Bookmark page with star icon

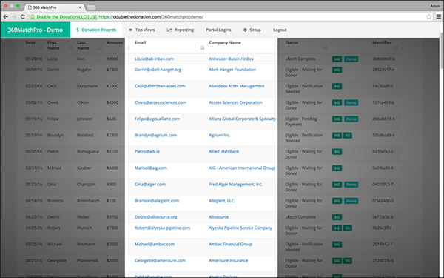(428, 17)
